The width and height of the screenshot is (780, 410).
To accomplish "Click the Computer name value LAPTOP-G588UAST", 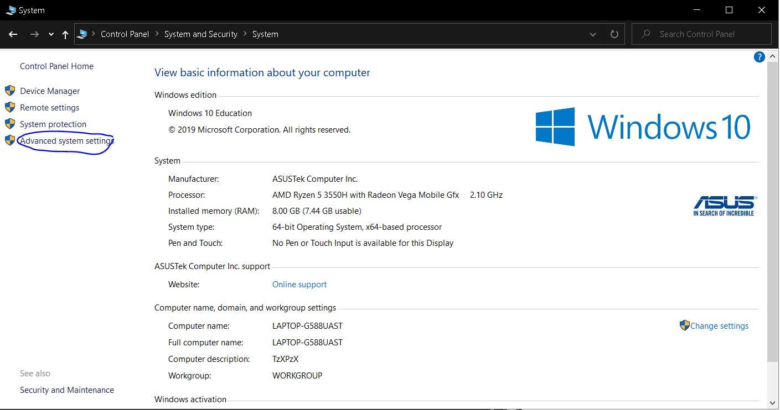I will [x=307, y=326].
